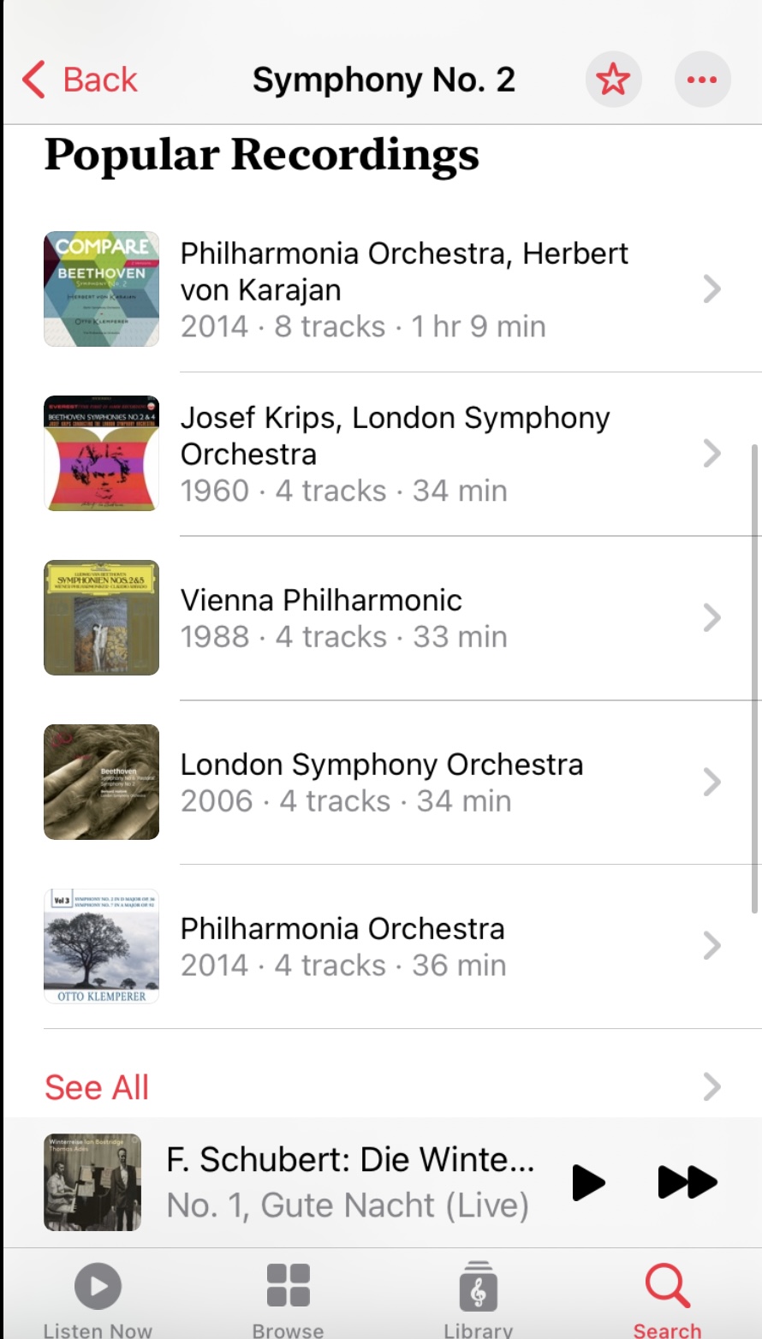
Task: Open the Compare Beethoven album artwork
Action: (101, 289)
